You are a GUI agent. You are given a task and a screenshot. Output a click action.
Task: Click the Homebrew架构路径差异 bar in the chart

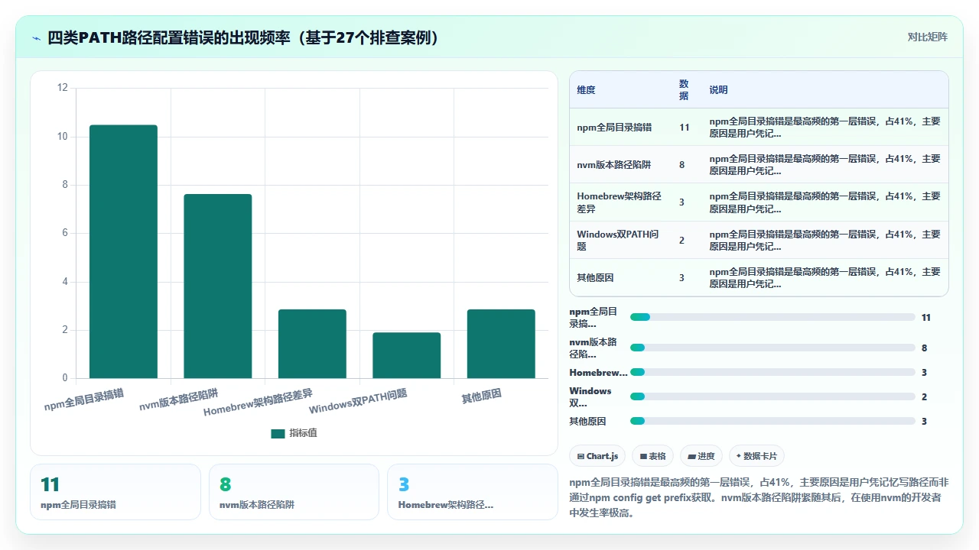[x=312, y=344]
